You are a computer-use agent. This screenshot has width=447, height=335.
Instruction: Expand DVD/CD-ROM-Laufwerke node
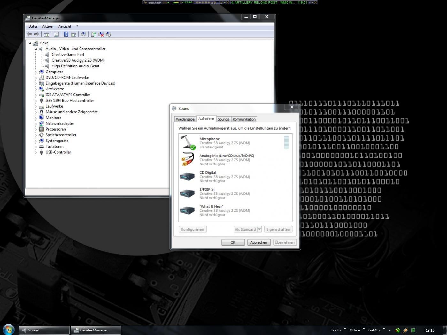click(36, 78)
